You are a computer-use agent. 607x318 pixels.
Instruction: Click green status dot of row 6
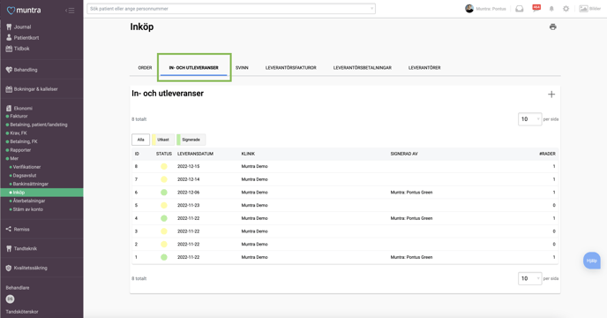[x=164, y=193]
